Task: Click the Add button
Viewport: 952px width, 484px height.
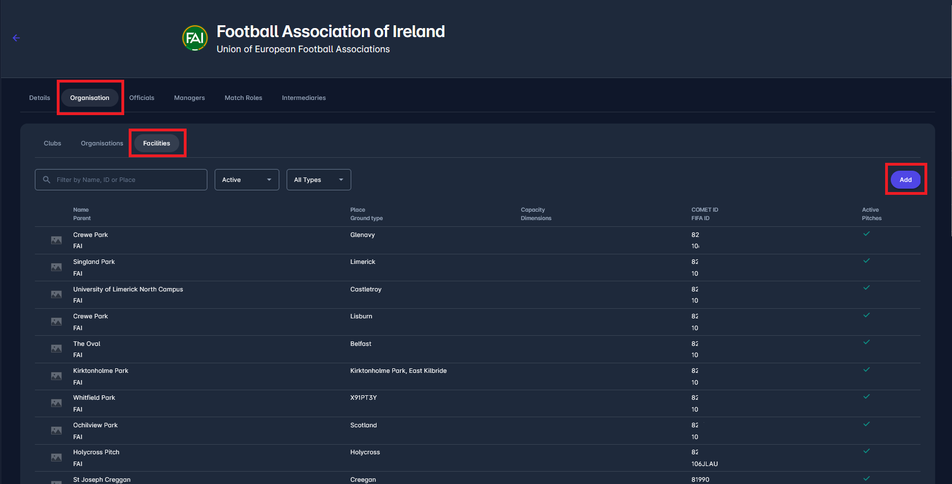Action: [905, 180]
